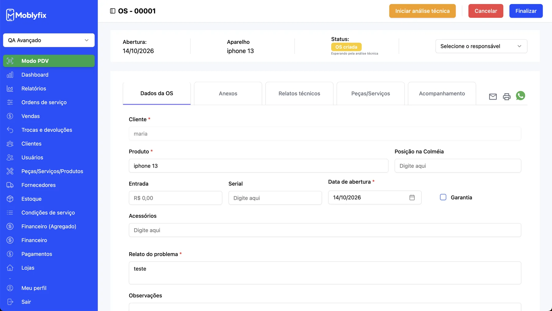Click the Estoque box icon

[10, 199]
